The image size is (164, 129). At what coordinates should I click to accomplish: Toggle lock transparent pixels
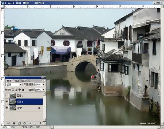(13, 90)
